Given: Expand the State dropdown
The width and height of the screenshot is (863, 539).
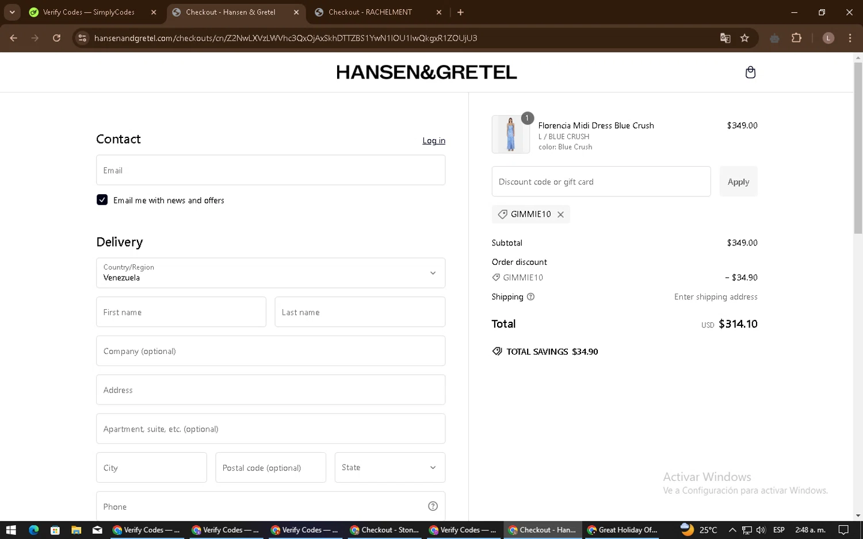Looking at the screenshot, I should click(x=390, y=467).
